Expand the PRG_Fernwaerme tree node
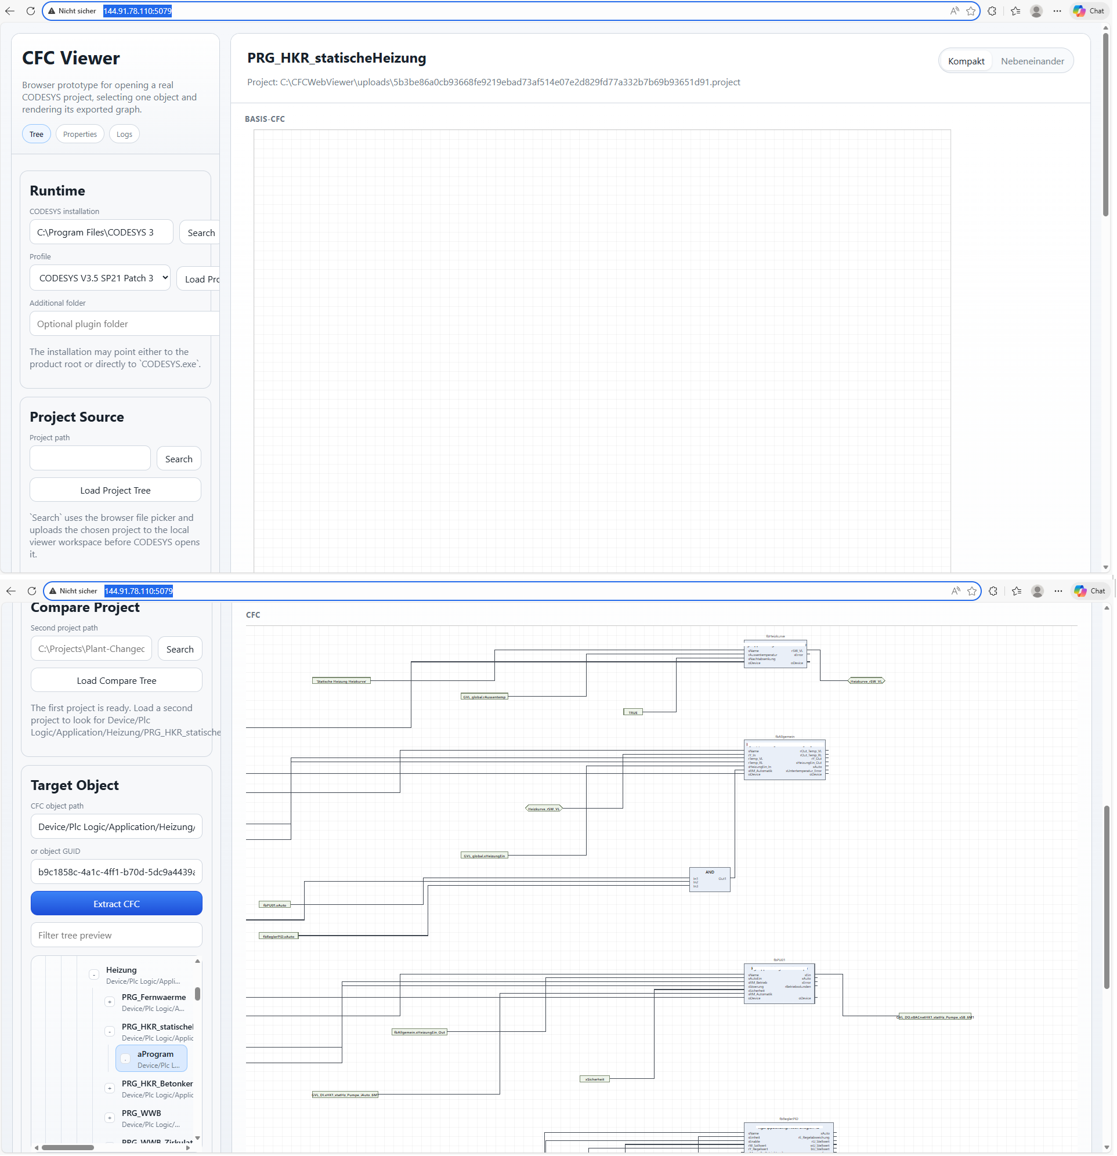The height and width of the screenshot is (1156, 1117). coord(110,1003)
